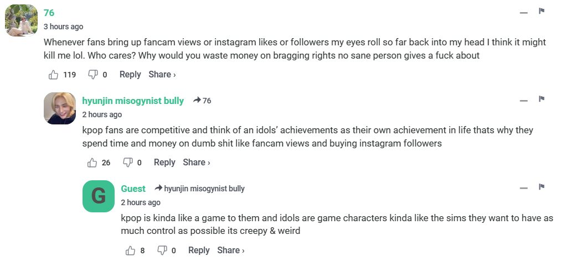Flag the top comment by 76

click(542, 11)
